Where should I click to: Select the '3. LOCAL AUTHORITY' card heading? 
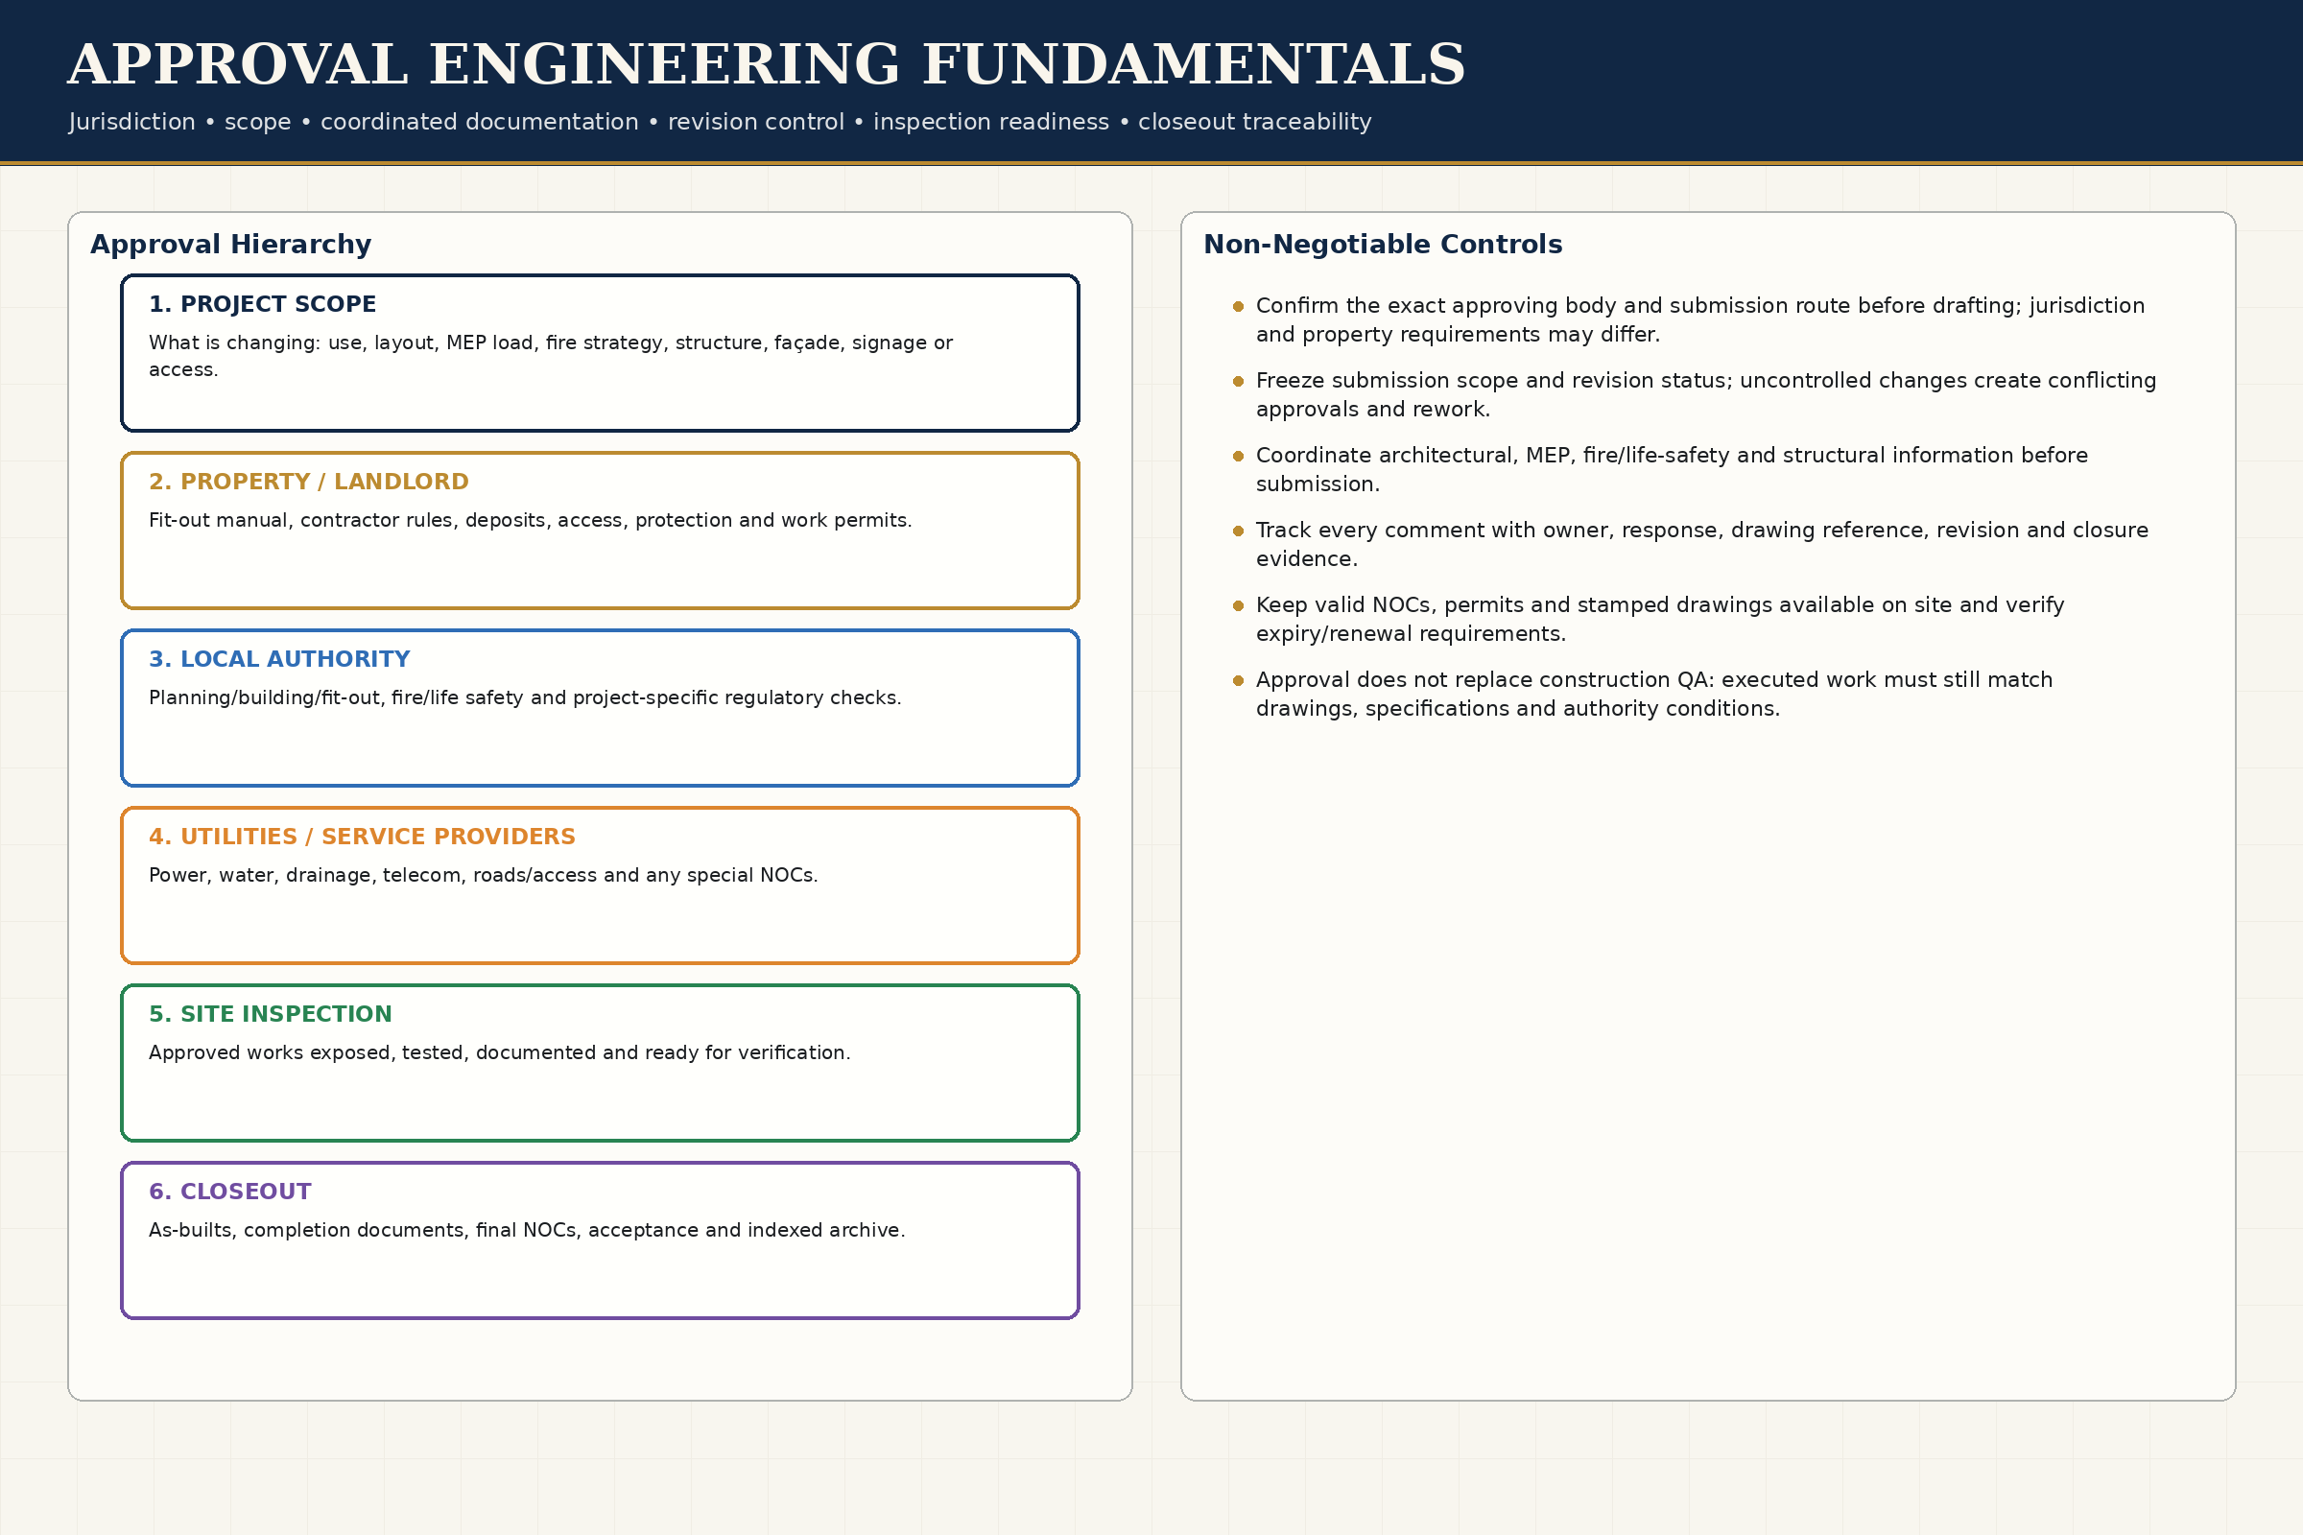click(279, 659)
